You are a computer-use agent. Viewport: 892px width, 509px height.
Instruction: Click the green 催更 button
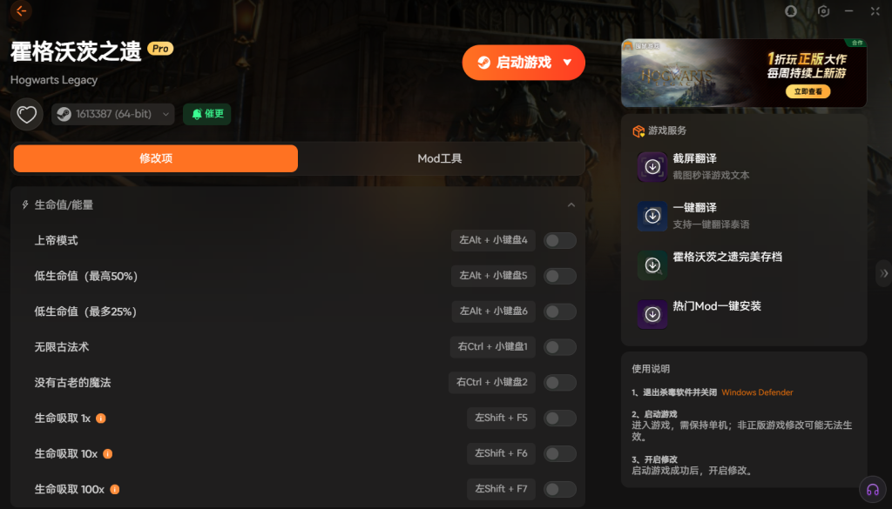pos(207,114)
